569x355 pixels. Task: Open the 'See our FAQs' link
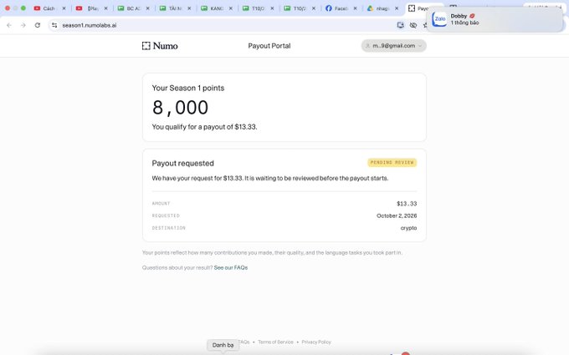[231, 267]
